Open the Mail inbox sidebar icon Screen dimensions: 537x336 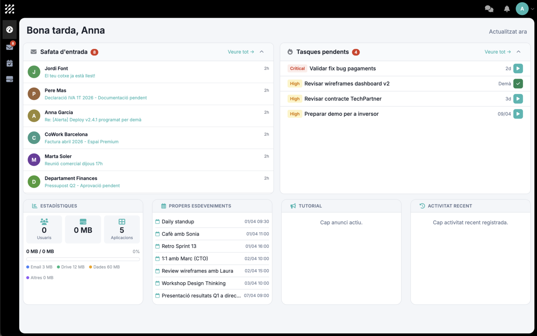coord(9,48)
